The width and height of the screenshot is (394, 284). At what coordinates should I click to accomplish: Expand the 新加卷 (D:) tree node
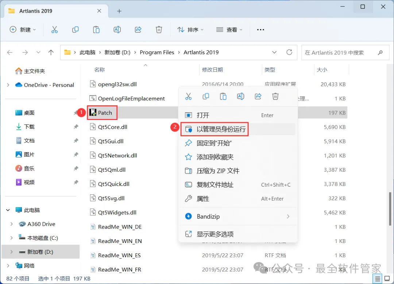coord(12,252)
